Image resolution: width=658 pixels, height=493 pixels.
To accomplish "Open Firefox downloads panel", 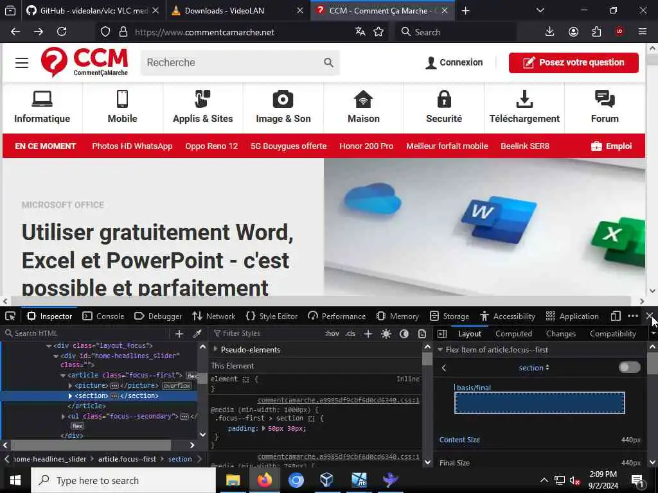I will tap(549, 32).
